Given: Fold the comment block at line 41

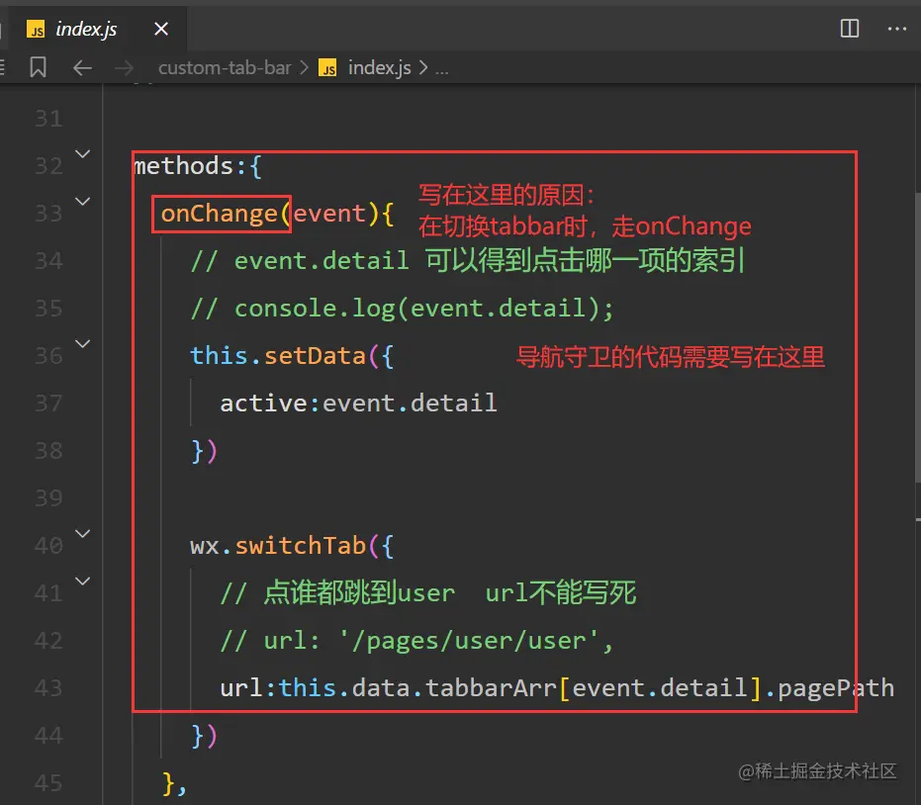Looking at the screenshot, I should 83,581.
